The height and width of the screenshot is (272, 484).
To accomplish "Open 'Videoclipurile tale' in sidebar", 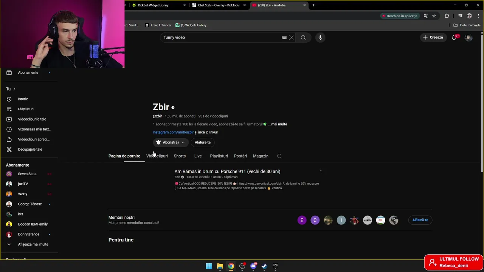I will click(x=29, y=119).
